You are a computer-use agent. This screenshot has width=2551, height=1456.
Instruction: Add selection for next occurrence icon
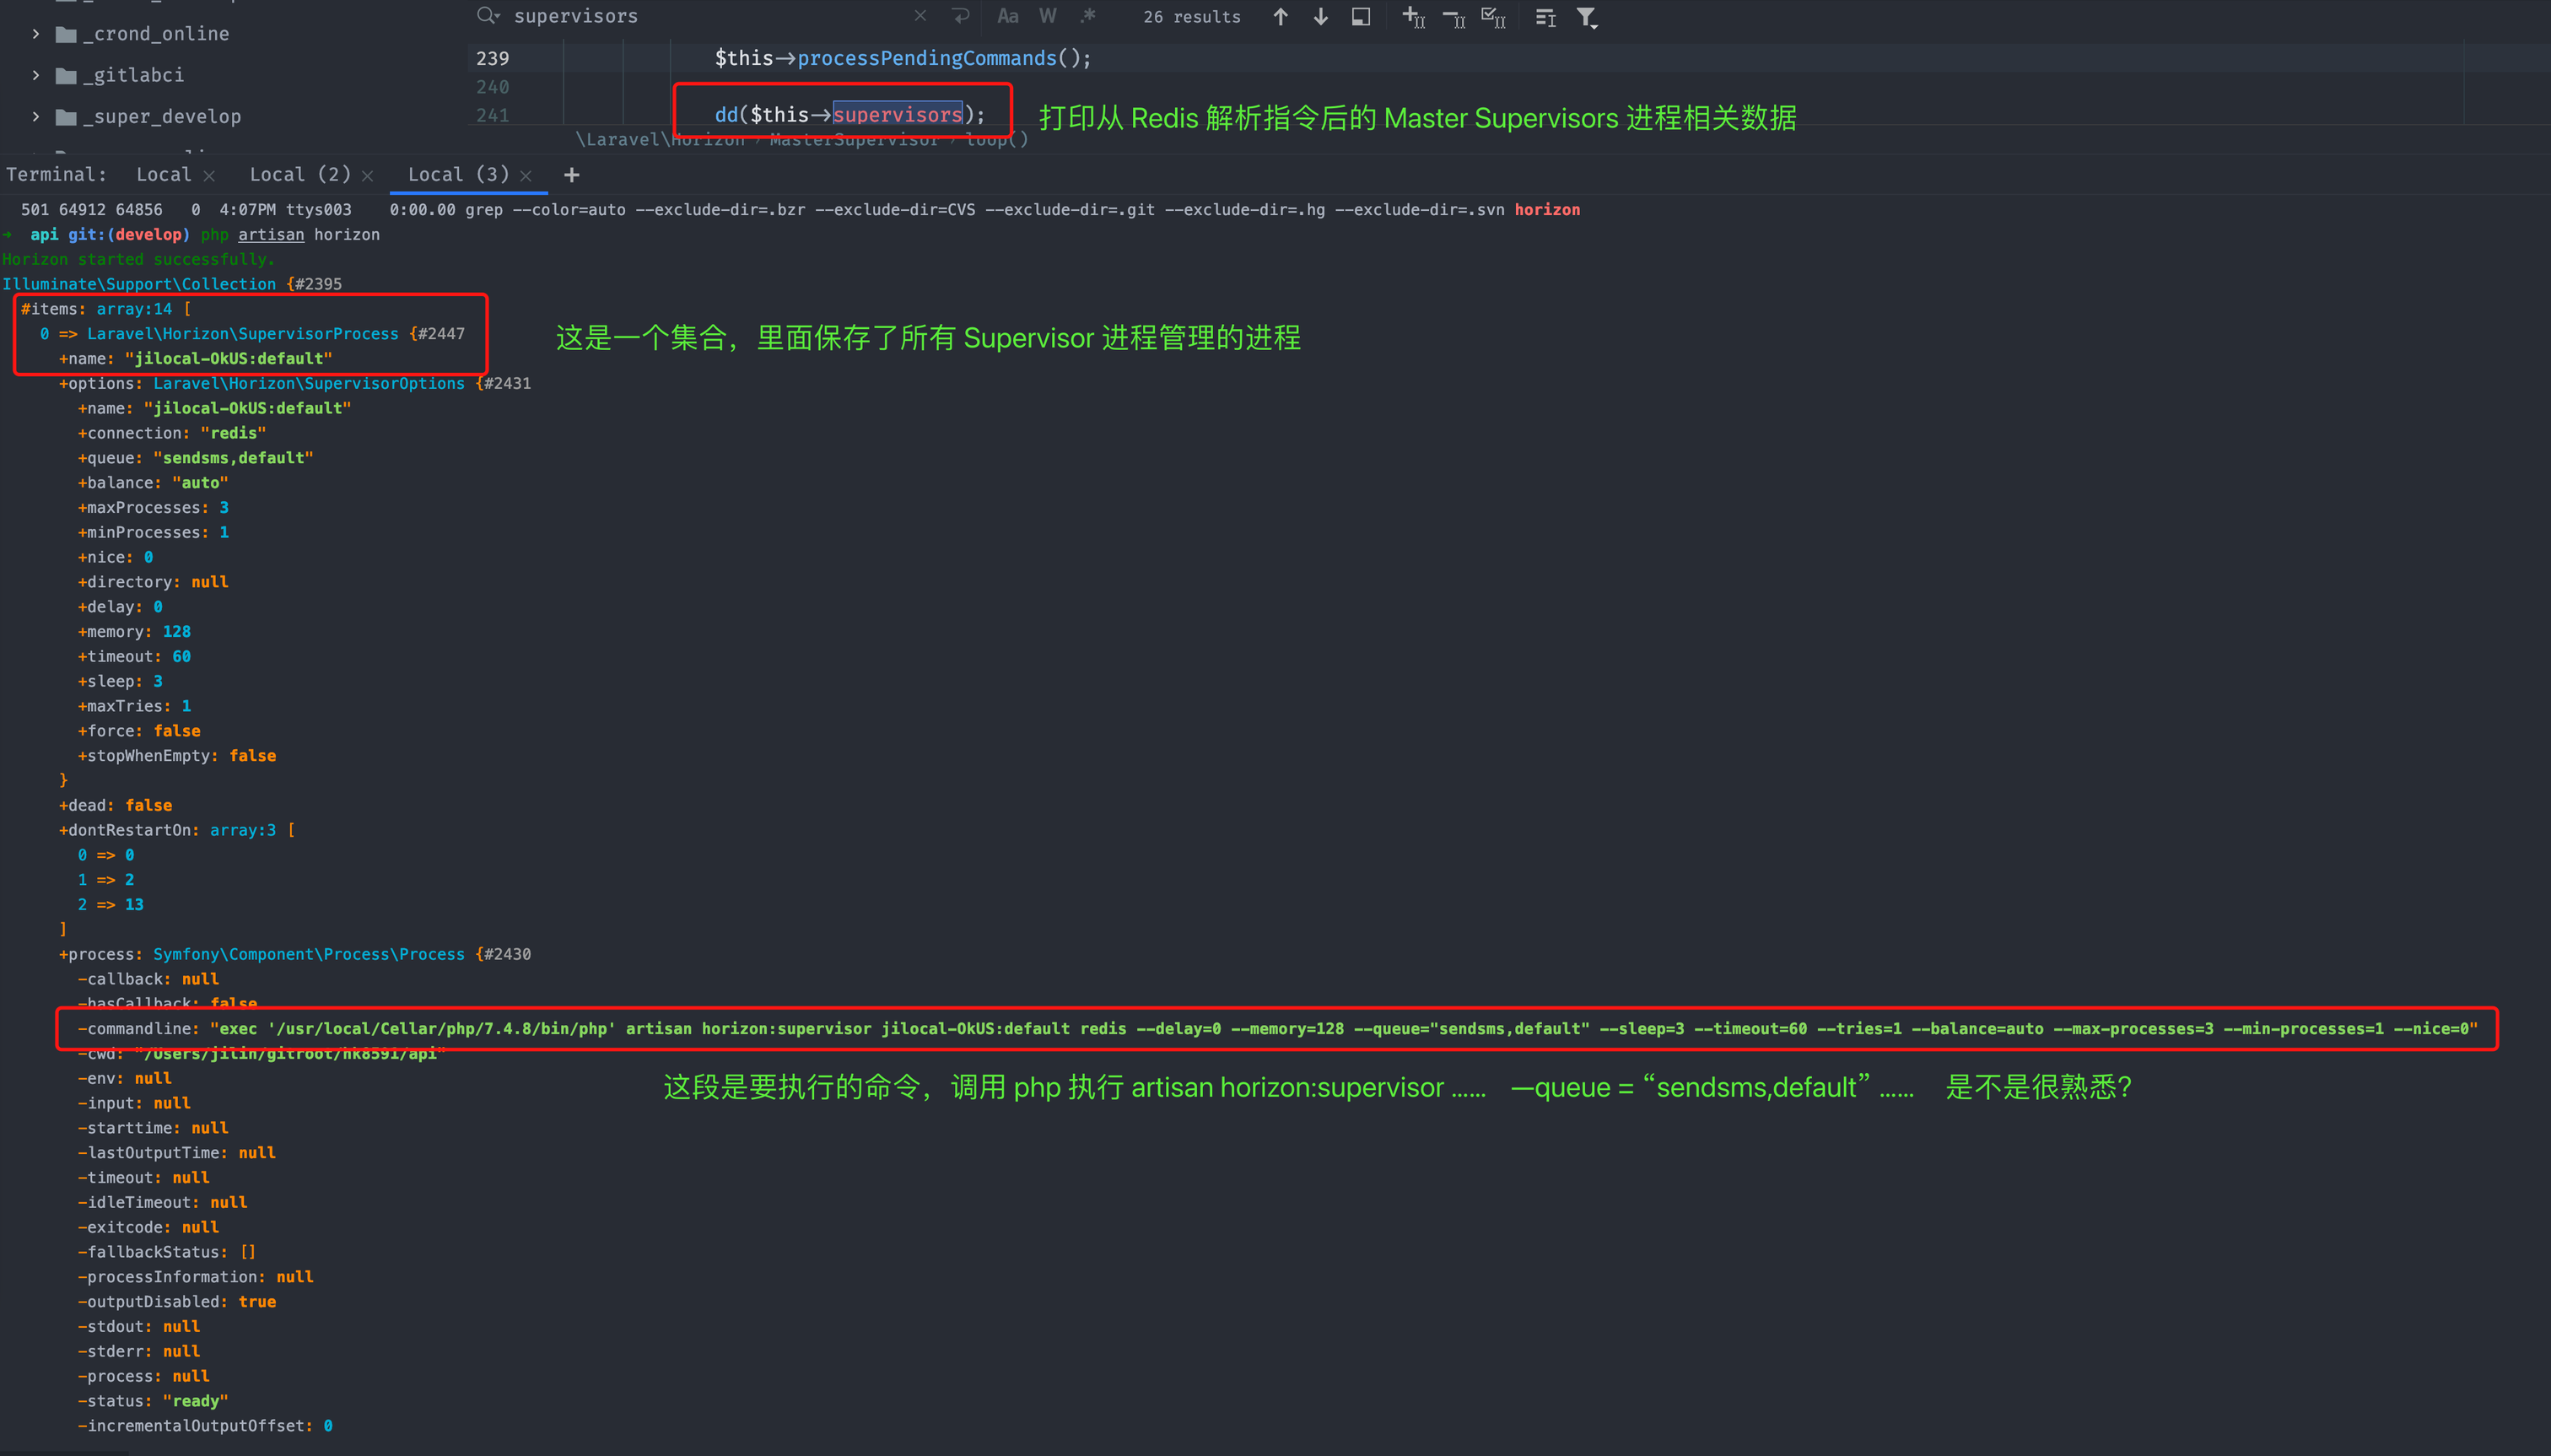click(1413, 17)
